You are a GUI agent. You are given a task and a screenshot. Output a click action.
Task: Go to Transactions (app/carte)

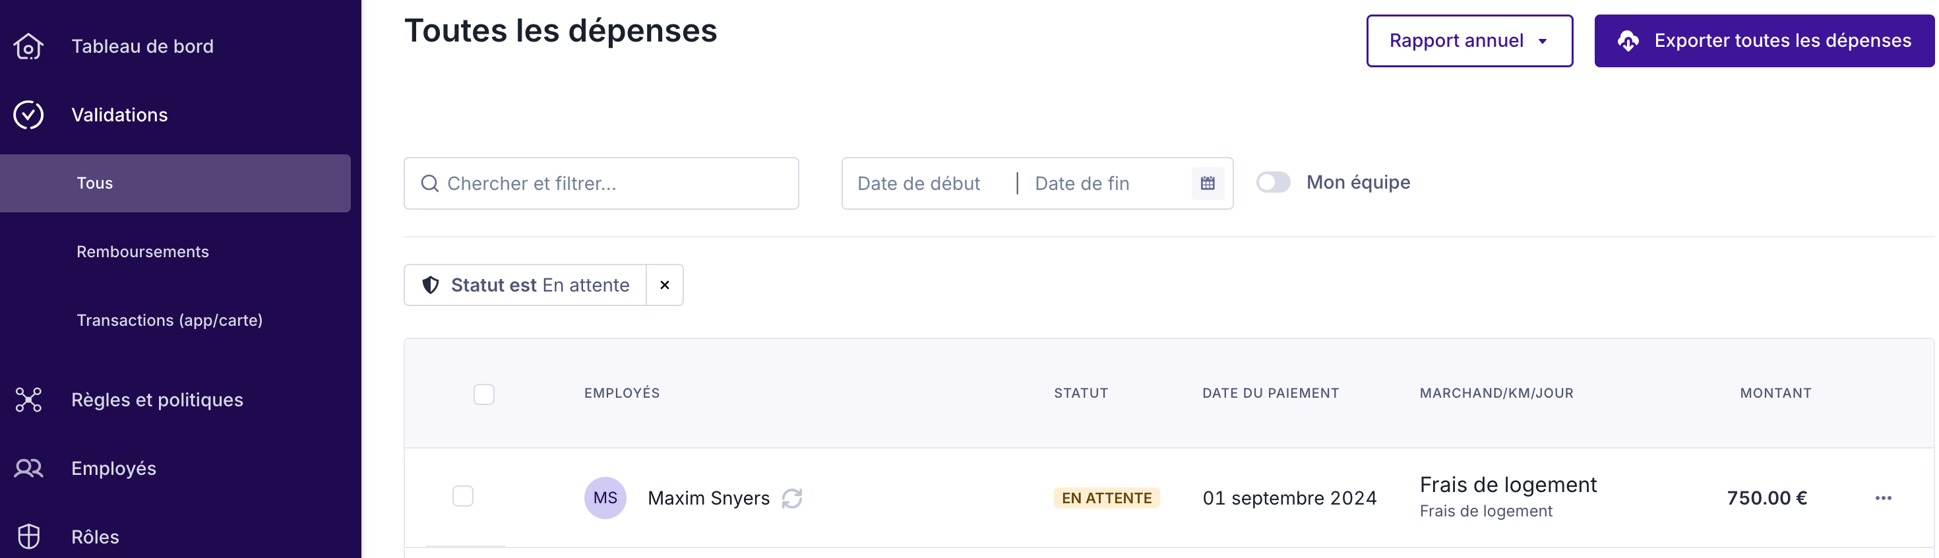169,320
